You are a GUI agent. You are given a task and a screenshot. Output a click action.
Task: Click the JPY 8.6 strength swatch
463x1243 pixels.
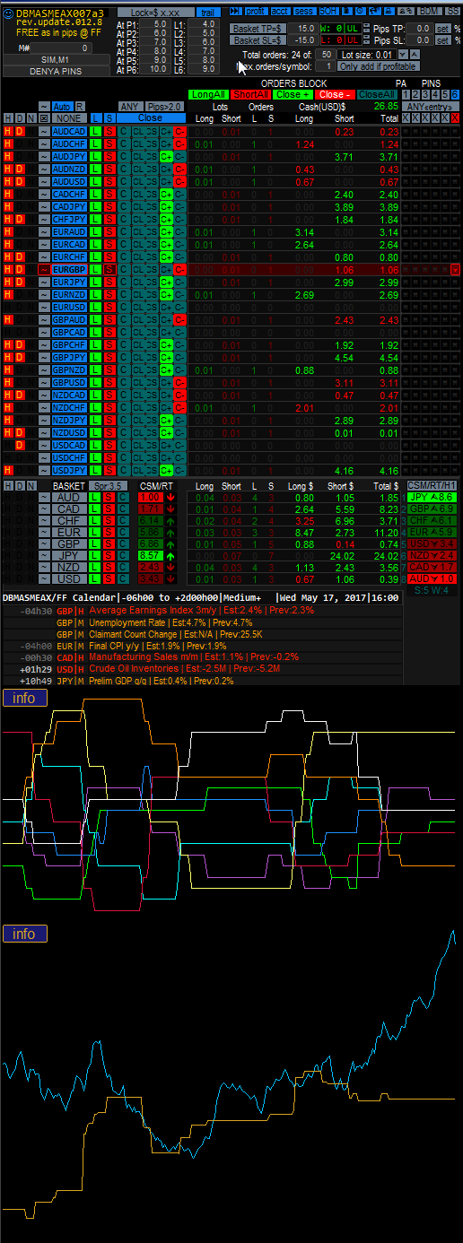point(432,497)
